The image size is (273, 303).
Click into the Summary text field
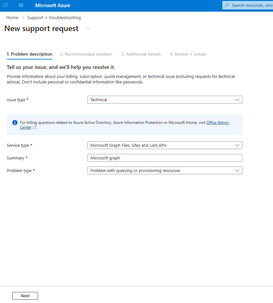165,158
